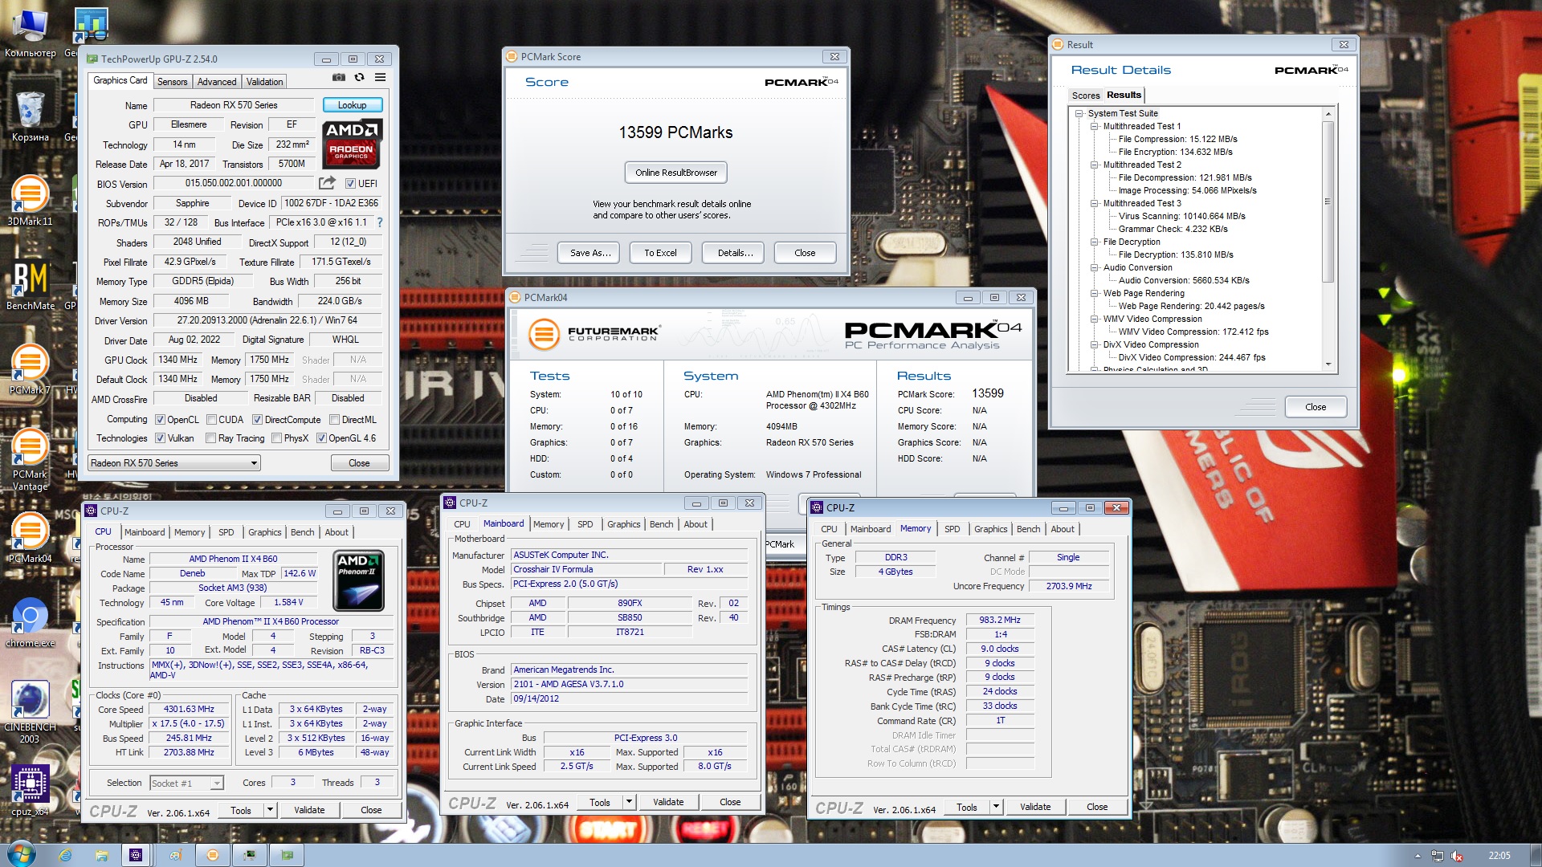Toggle the UEFI checkbox in GPU-Z
Viewport: 1542px width, 867px height.
(350, 184)
